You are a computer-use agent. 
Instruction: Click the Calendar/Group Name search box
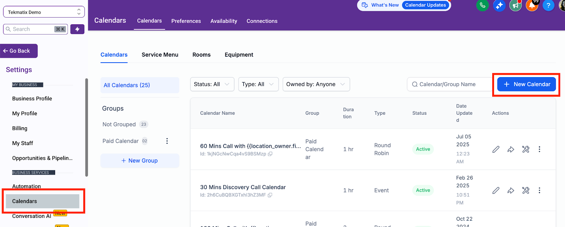coord(450,84)
